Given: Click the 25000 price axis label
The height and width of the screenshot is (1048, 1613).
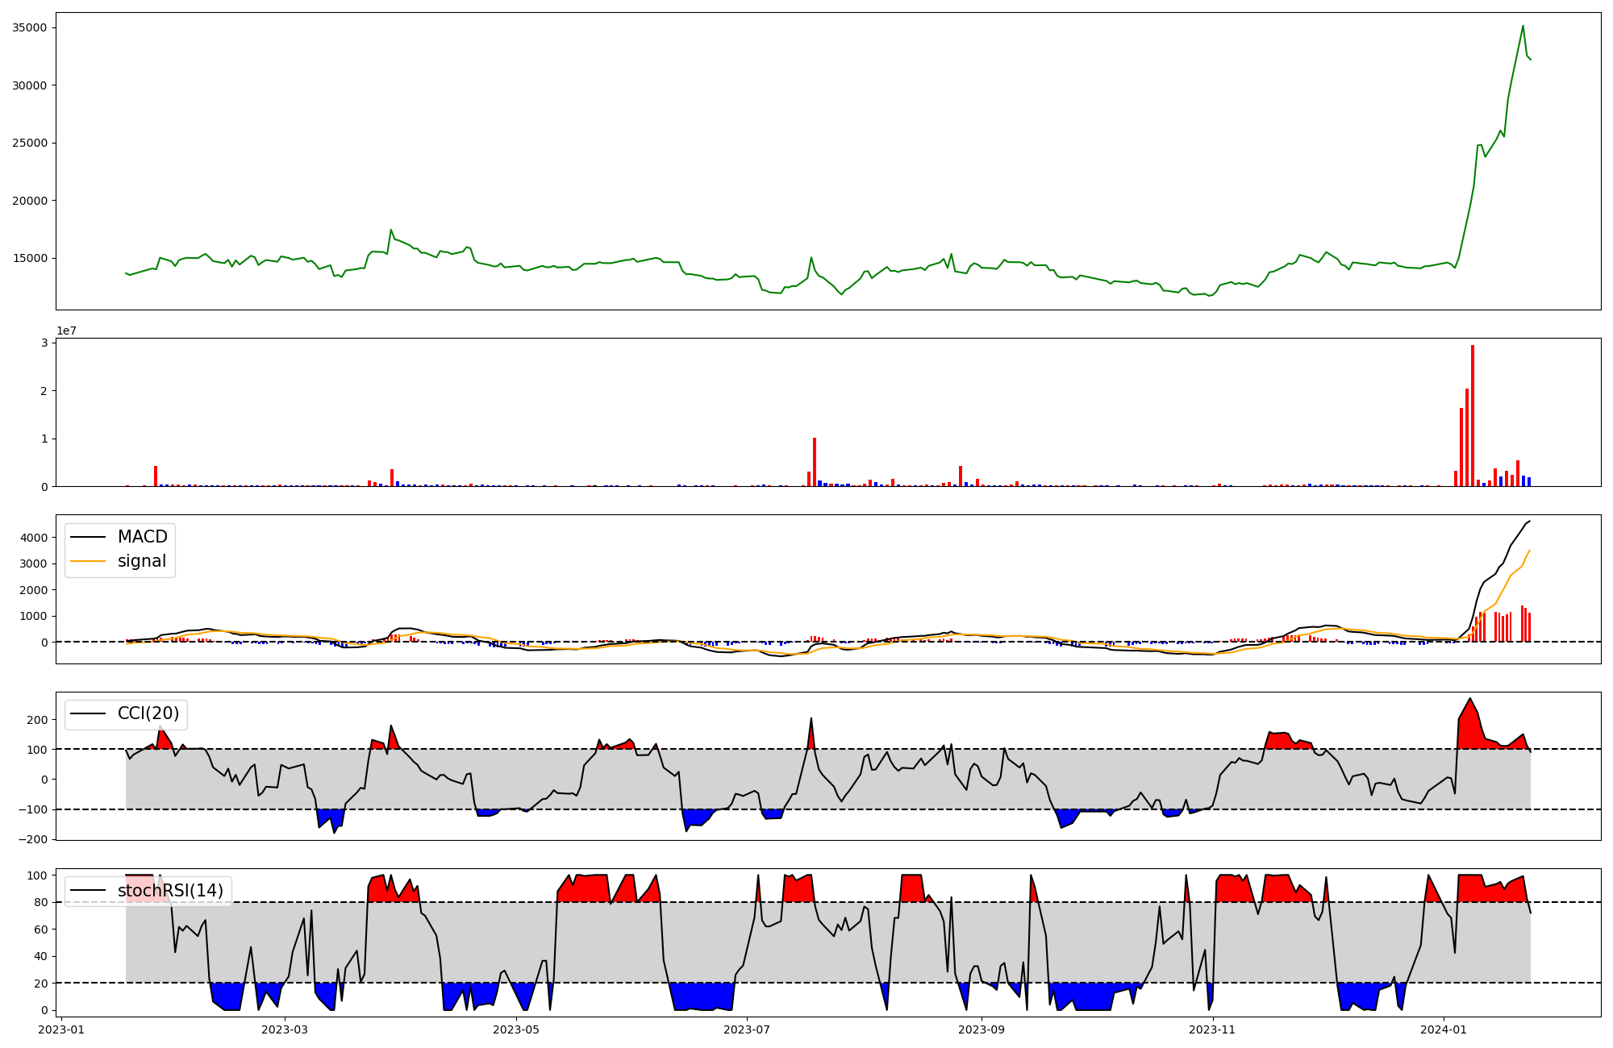Looking at the screenshot, I should tap(30, 143).
